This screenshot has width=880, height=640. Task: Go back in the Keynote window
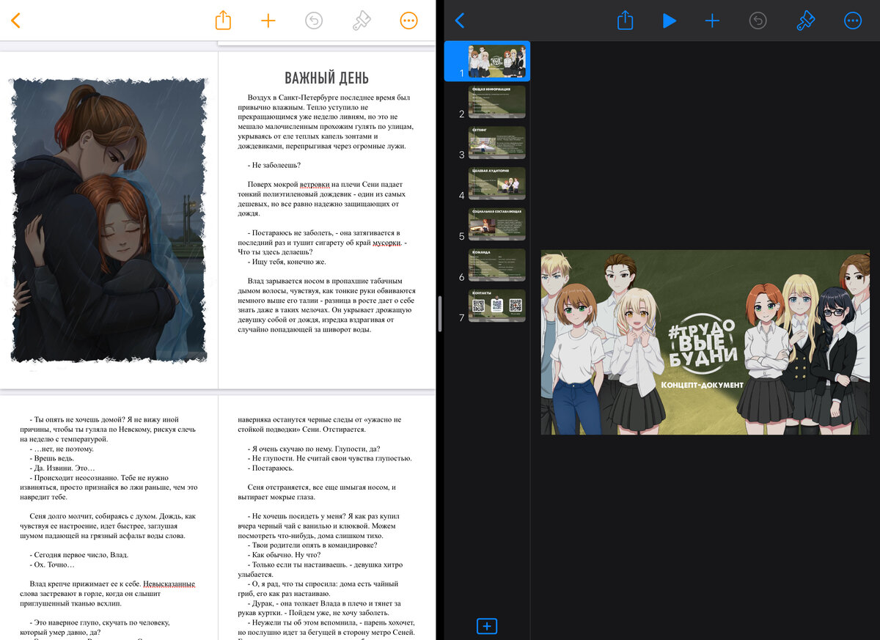(x=460, y=21)
